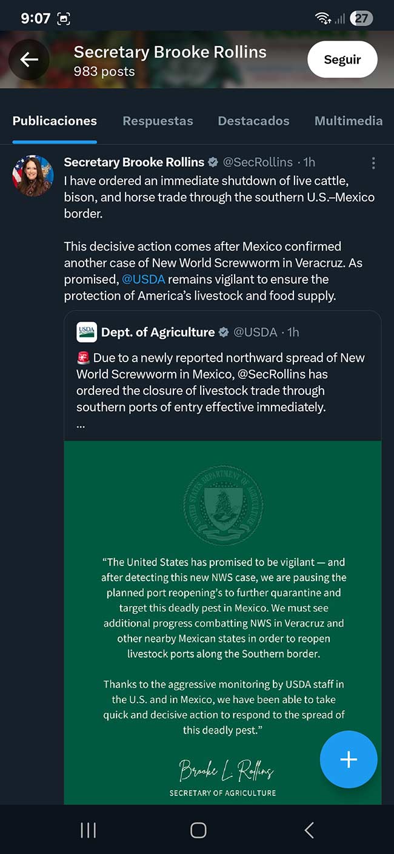
Task: Tap the USDA logo avatar in quoted post
Action: [87, 332]
